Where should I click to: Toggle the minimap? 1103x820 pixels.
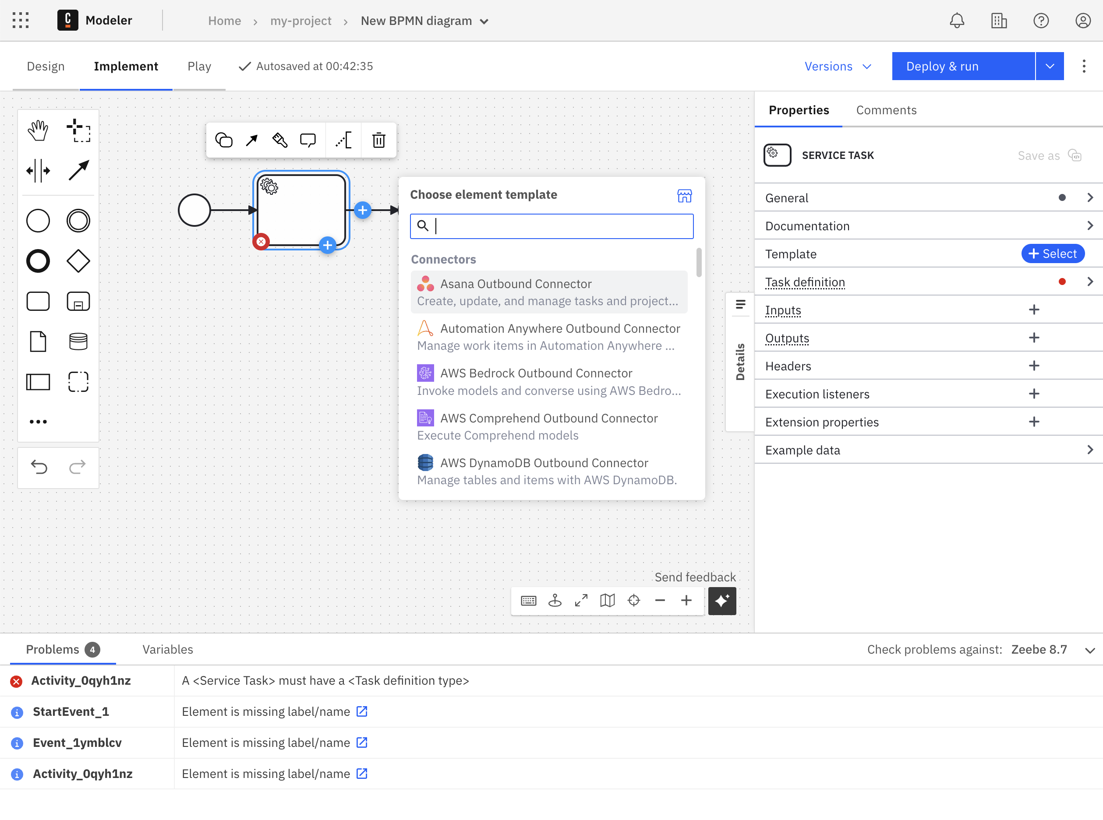[x=607, y=601]
